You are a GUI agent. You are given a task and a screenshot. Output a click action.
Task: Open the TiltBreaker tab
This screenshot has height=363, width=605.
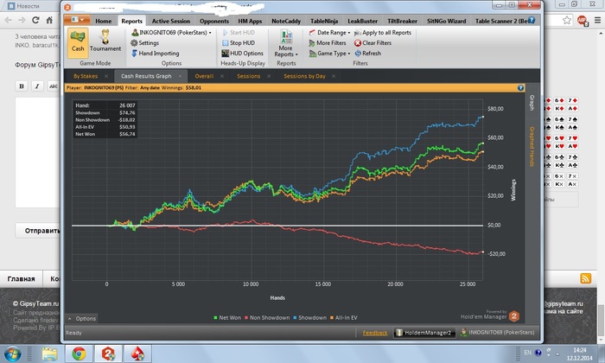coord(403,22)
